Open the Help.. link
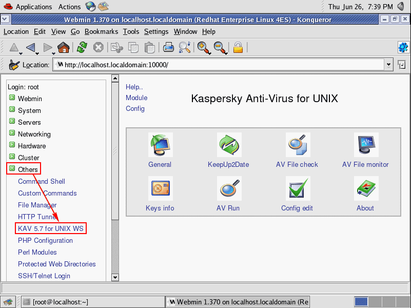This screenshot has width=411, height=308. [134, 87]
